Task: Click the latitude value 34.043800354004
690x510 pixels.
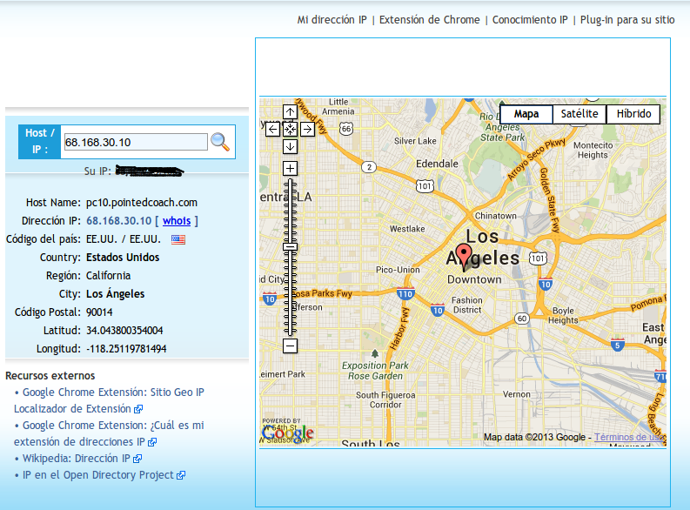Action: (124, 331)
